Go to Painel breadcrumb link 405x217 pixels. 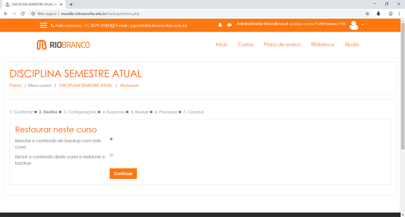pos(15,85)
